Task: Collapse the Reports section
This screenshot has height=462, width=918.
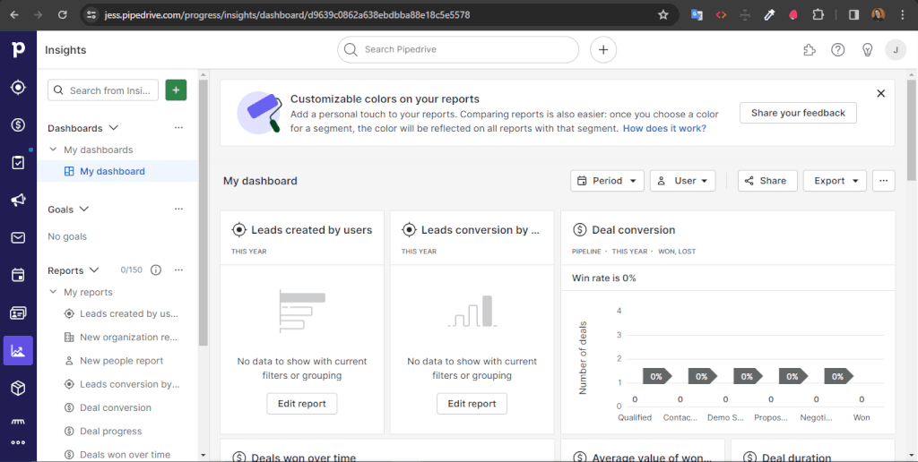Action: pyautogui.click(x=93, y=270)
